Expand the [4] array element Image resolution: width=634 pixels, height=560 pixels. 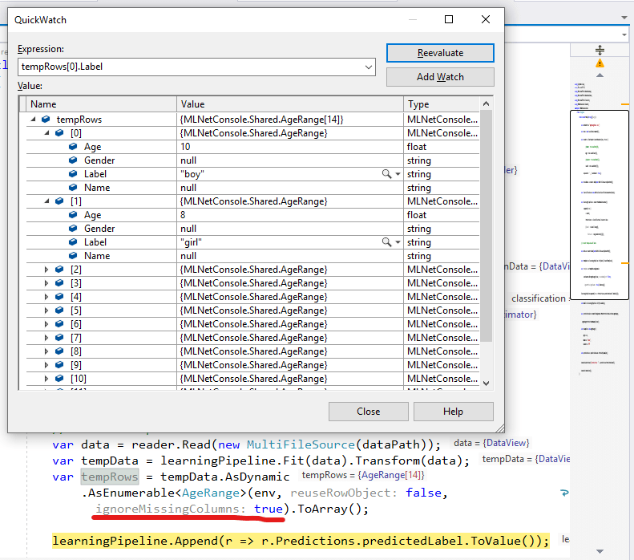point(46,297)
